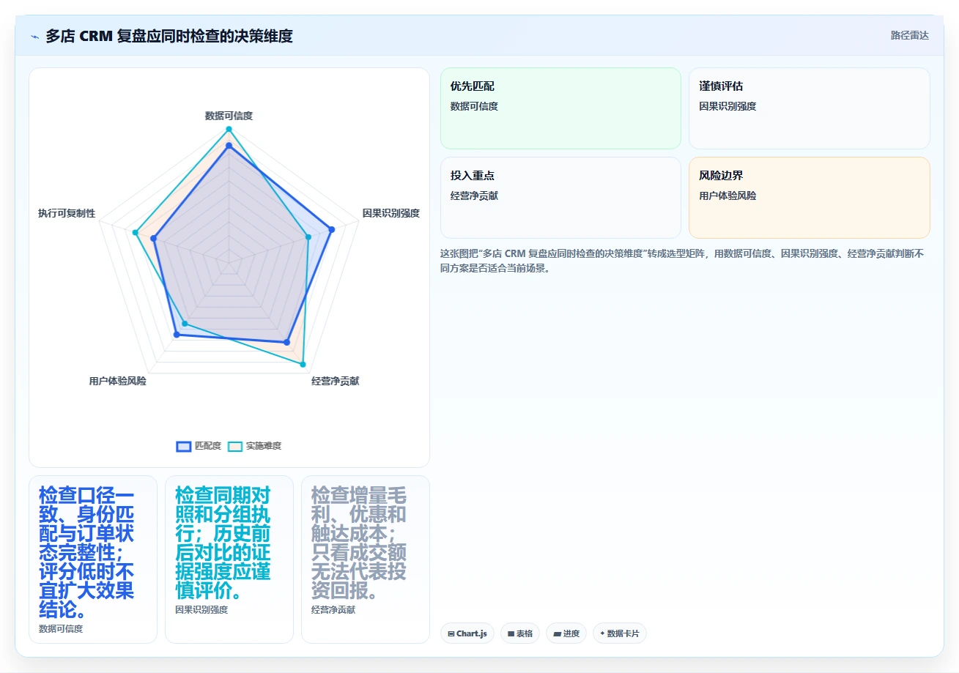
Task: Toggle the 匹配度 legend series
Action: [x=199, y=446]
